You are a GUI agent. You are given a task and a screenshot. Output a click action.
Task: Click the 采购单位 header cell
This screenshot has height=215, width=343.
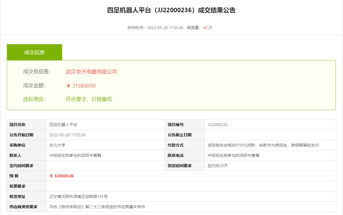coord(27,145)
